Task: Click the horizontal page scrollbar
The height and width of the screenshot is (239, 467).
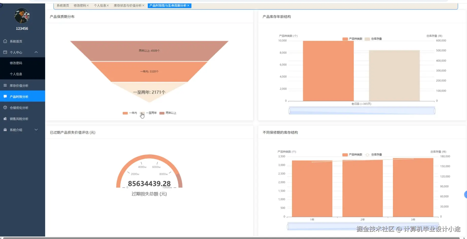Action: [x=231, y=238]
